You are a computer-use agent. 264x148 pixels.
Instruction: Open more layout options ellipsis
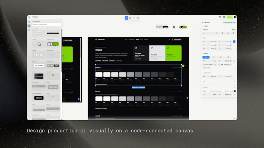point(234,57)
